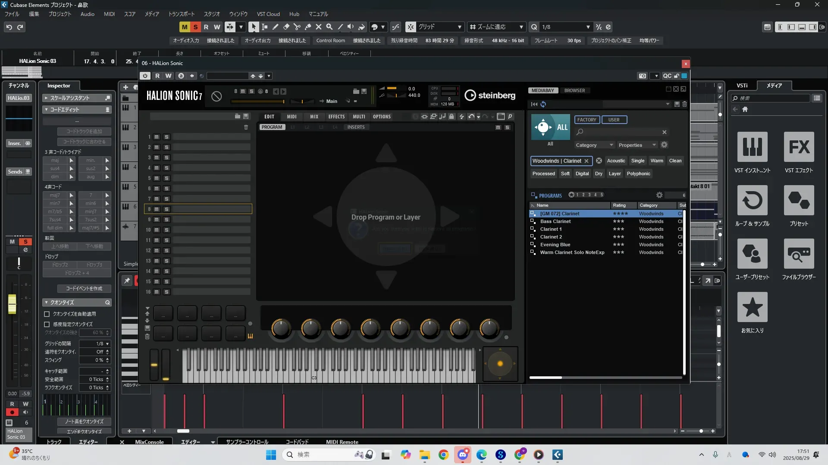
Task: Click the channel volume fader handle
Action: click(x=12, y=304)
